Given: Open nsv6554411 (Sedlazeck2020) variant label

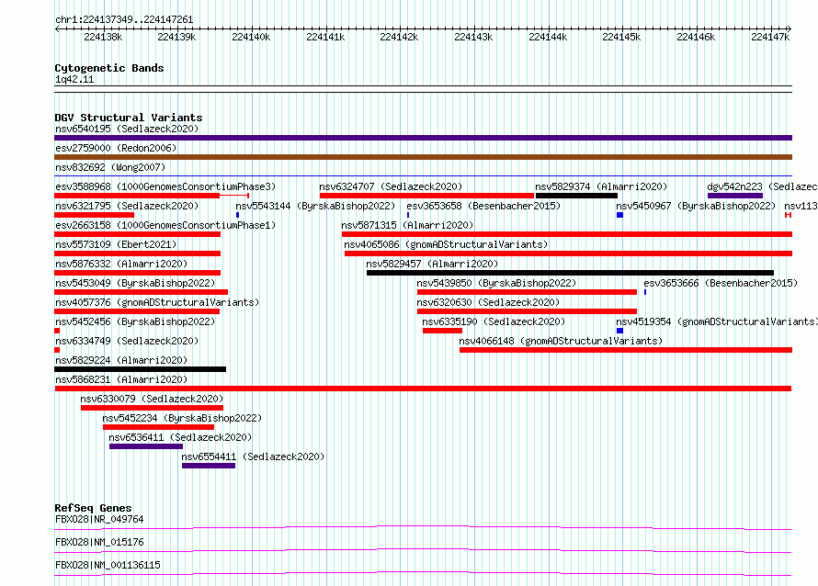Looking at the screenshot, I should click(253, 456).
